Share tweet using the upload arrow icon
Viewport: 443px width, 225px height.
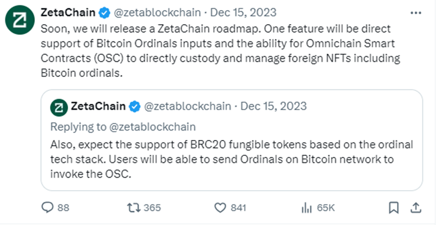(x=416, y=208)
